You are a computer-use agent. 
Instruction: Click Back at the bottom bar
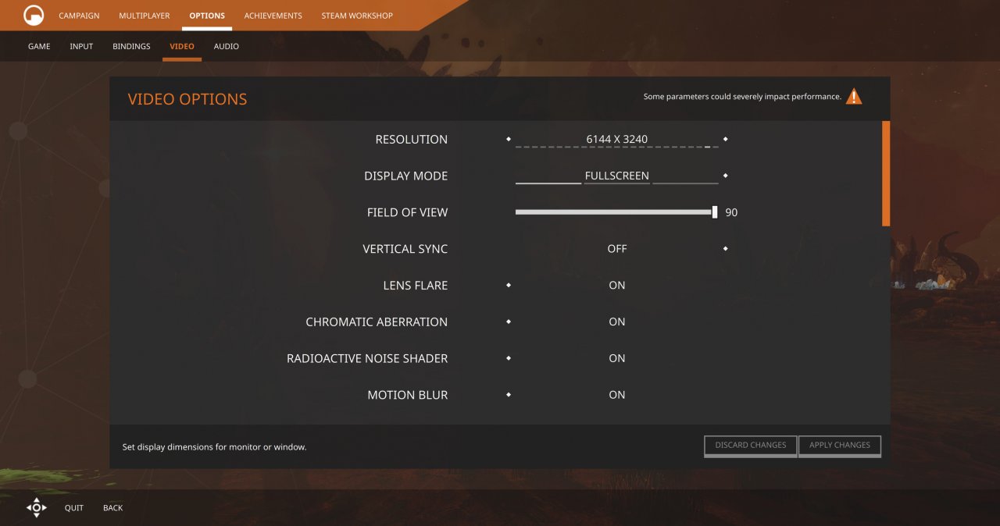[x=113, y=508]
